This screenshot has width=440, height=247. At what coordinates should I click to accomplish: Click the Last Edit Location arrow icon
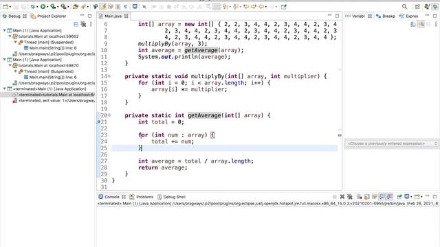[246, 6]
